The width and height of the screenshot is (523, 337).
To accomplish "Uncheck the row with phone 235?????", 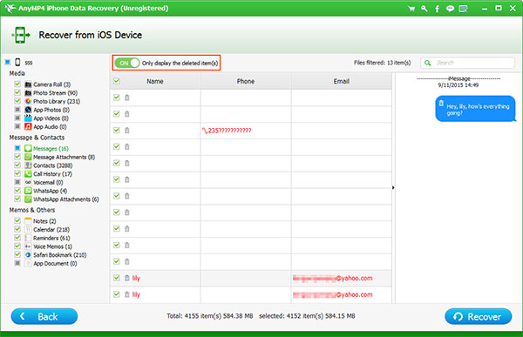I will click(117, 130).
